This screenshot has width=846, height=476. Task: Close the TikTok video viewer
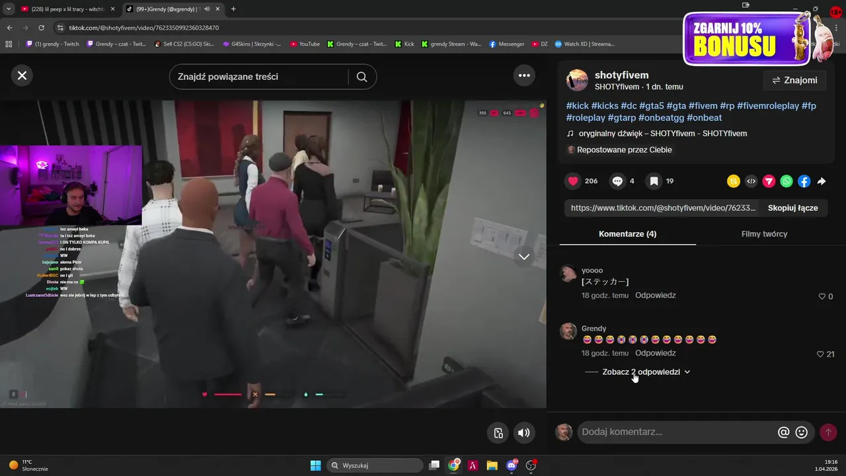[22, 75]
